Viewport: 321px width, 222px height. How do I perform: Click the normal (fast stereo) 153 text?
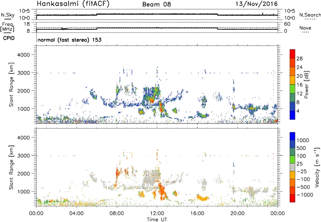pyautogui.click(x=69, y=40)
